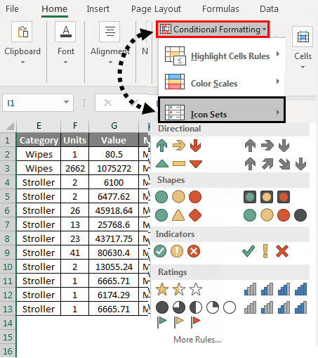The width and height of the screenshot is (318, 358).
Task: Select cell with value 25768.6
Action: [x=114, y=224]
